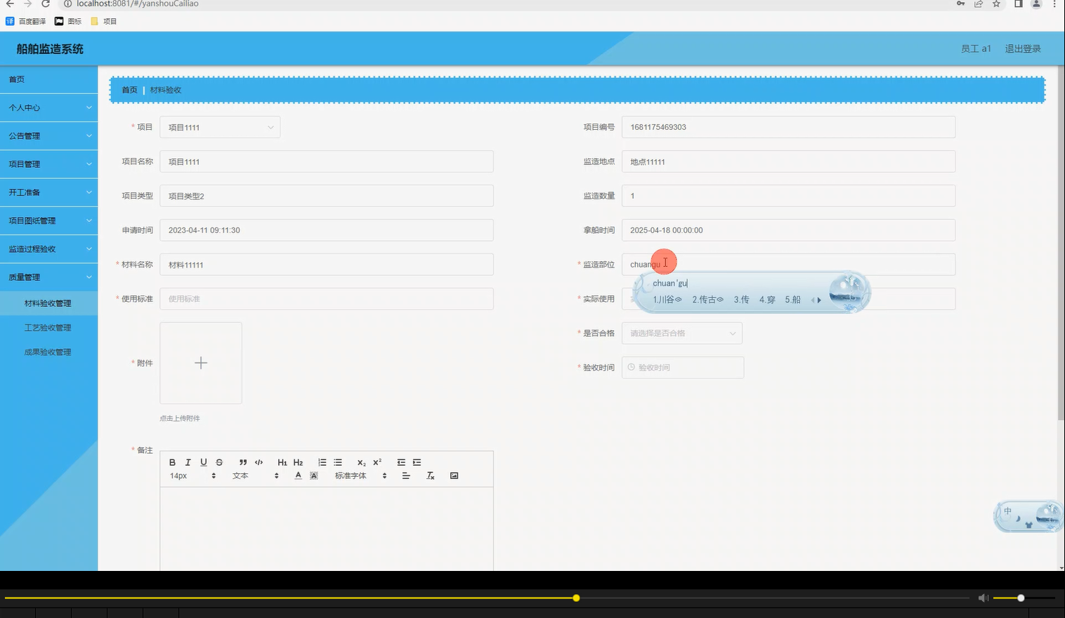Insert a code block in editor

pyautogui.click(x=259, y=462)
